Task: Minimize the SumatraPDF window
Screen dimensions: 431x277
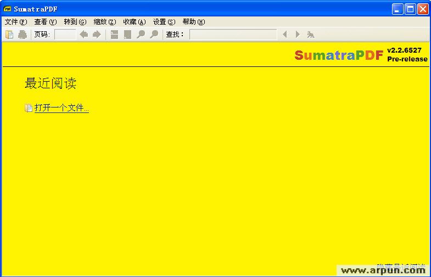Action: click(x=397, y=9)
